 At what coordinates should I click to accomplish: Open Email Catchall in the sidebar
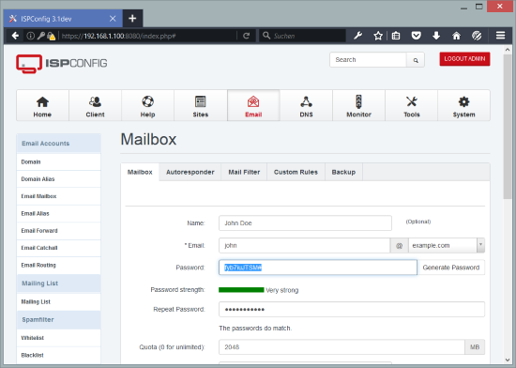click(x=58, y=248)
